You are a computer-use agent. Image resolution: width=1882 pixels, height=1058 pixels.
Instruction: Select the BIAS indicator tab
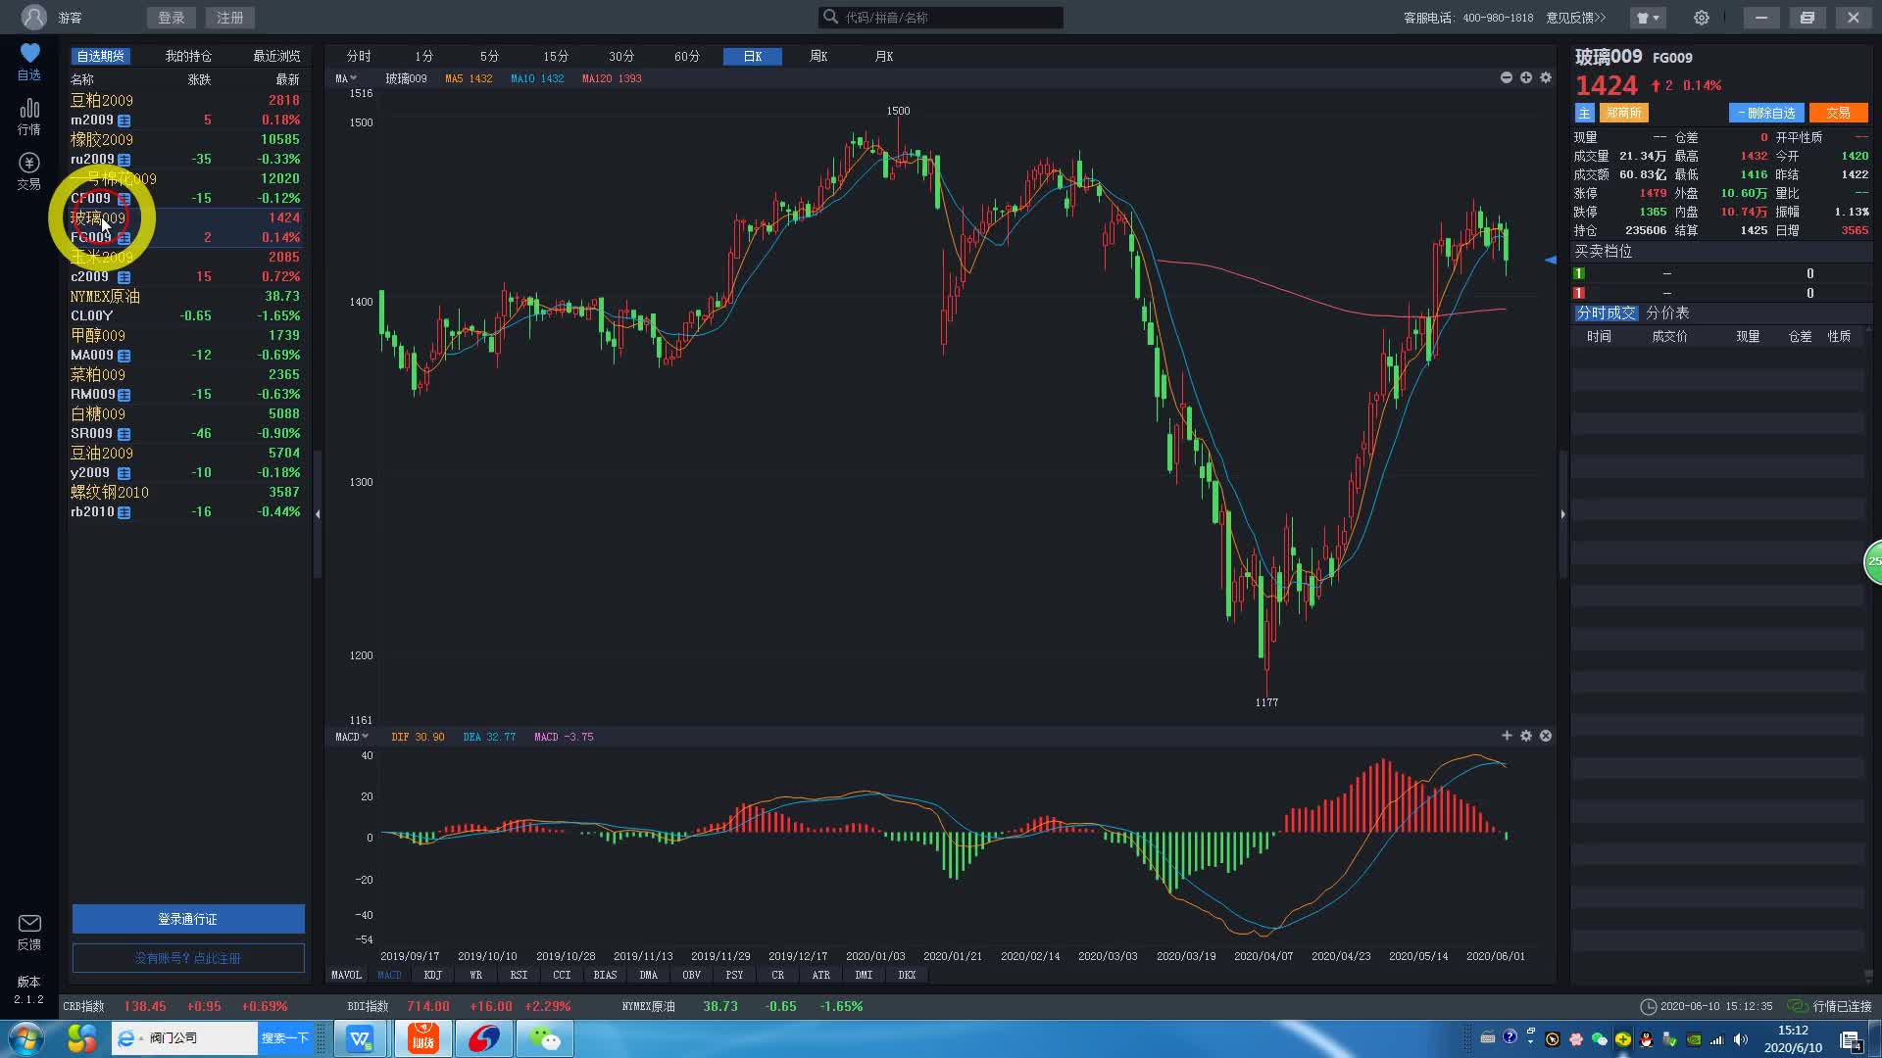click(x=605, y=976)
